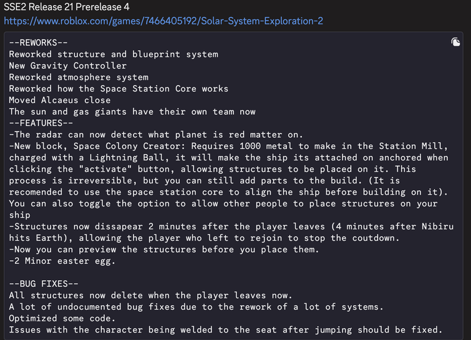The image size is (471, 340).
Task: Click the --REWORKS-- header line
Action: pos(39,42)
